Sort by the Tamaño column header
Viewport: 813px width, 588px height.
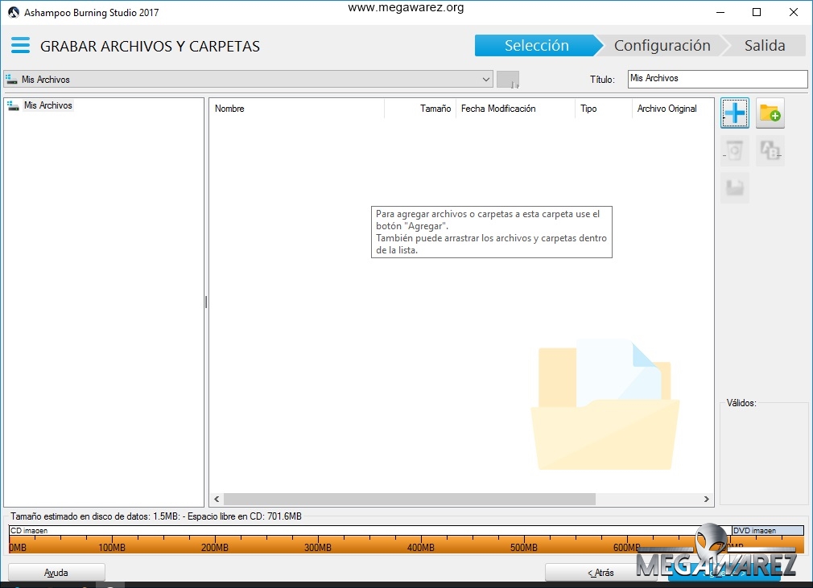click(x=420, y=109)
